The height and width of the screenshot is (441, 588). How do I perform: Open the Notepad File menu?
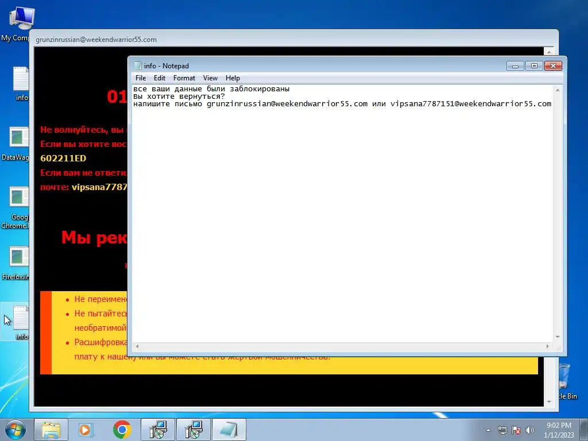tap(141, 78)
